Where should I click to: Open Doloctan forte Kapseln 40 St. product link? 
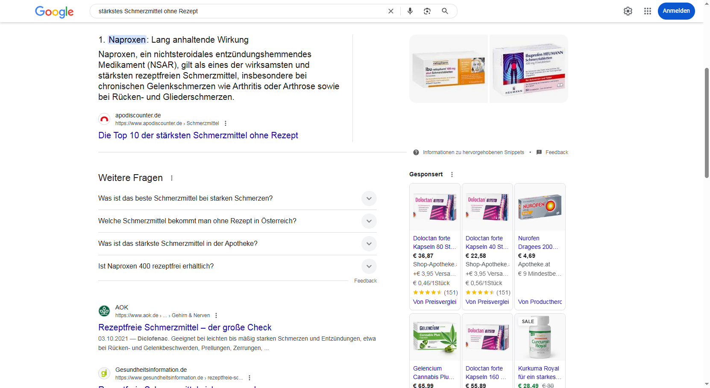tap(487, 242)
